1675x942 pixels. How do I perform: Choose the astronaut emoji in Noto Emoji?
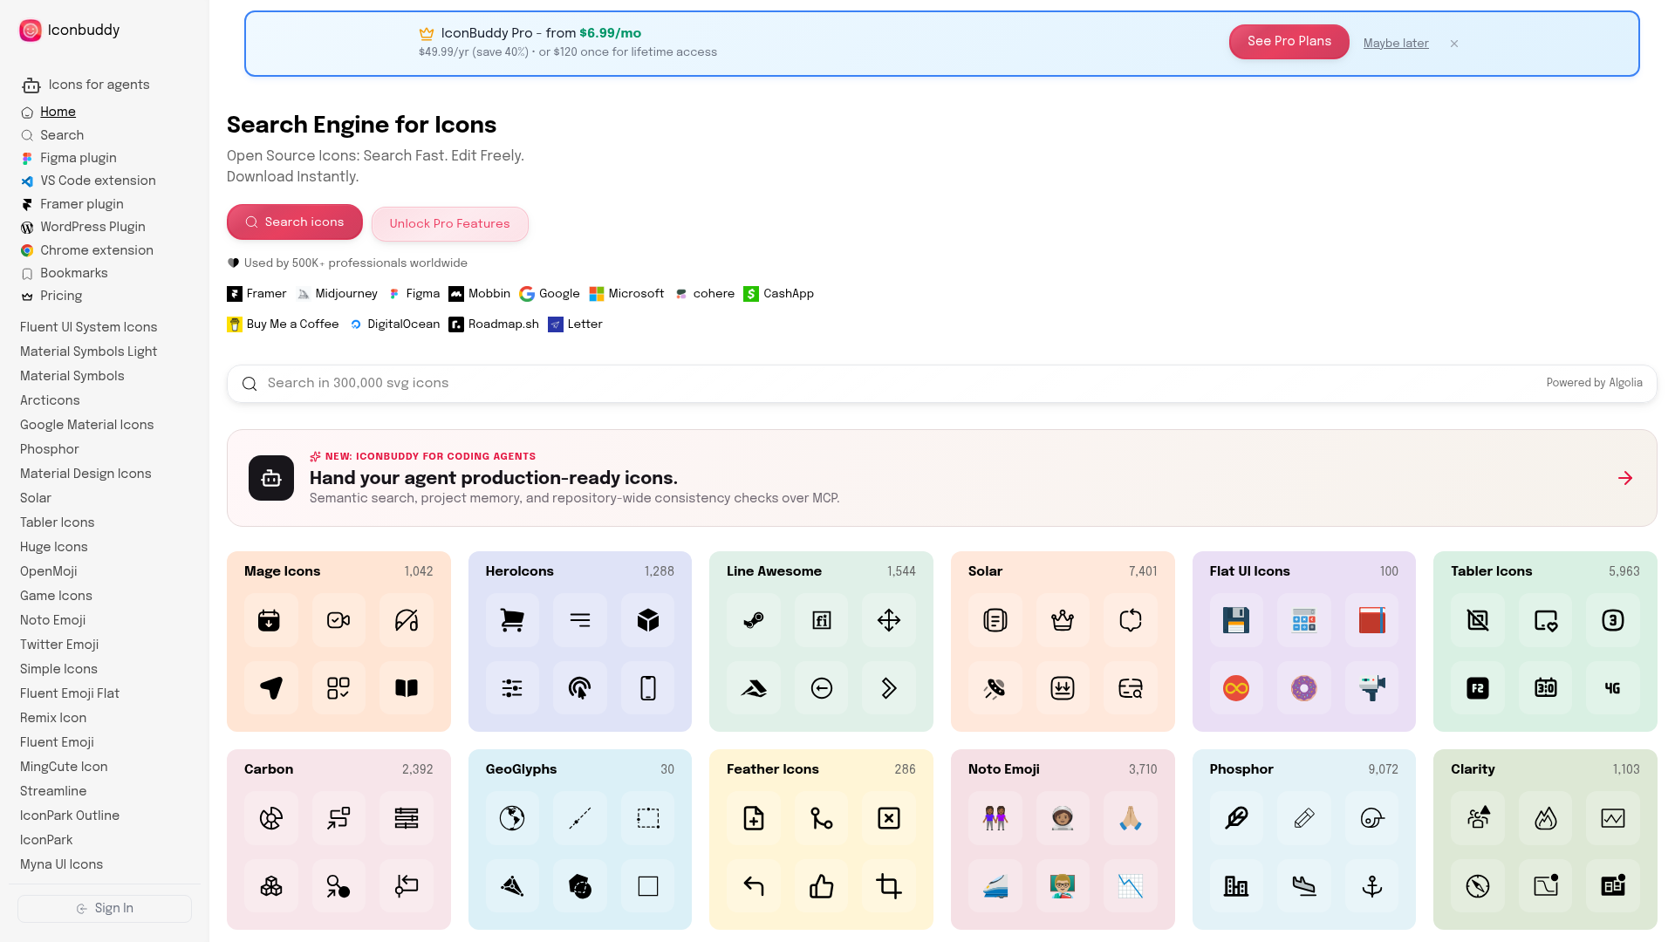(x=1063, y=818)
